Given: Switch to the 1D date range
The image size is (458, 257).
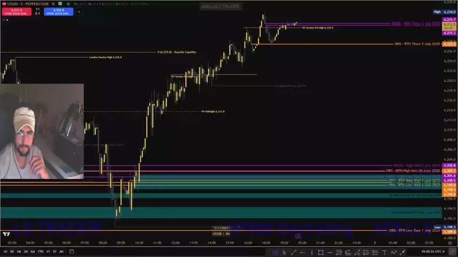Looking at the screenshot, I should click(x=5, y=251).
